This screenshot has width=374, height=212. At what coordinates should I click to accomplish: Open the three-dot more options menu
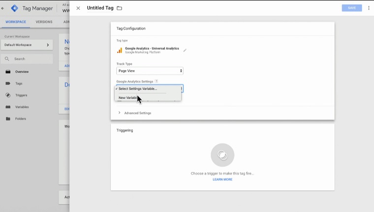tap(369, 8)
